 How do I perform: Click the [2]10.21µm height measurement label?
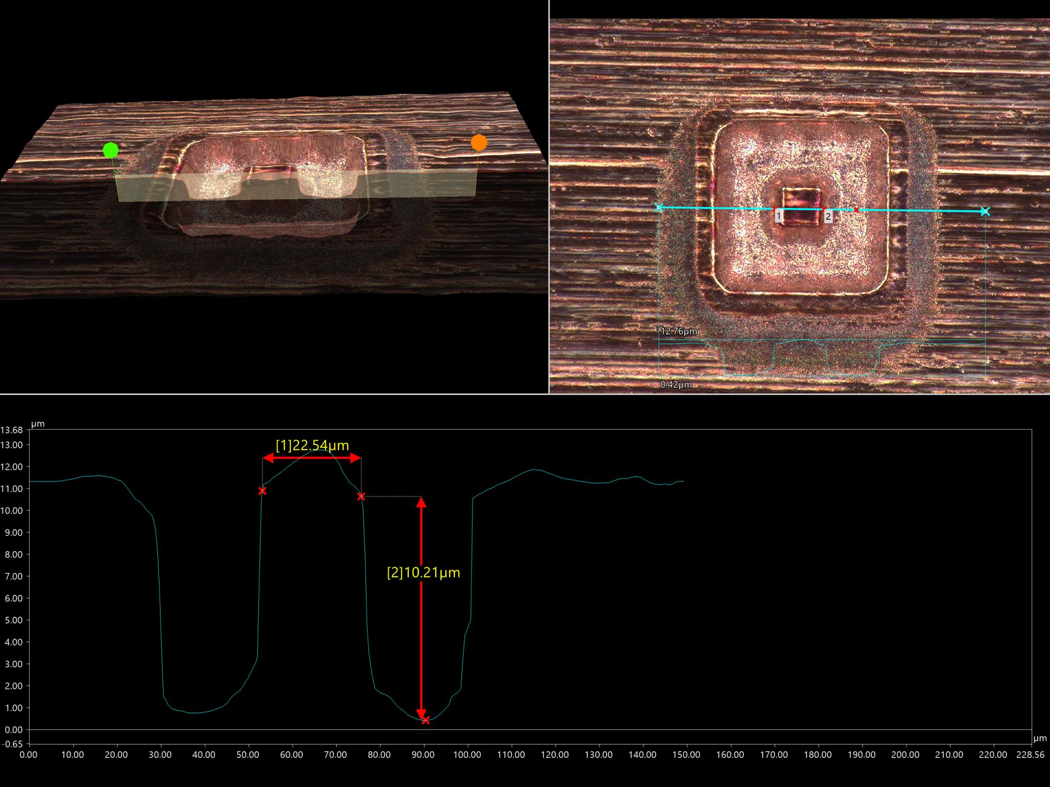click(x=423, y=573)
